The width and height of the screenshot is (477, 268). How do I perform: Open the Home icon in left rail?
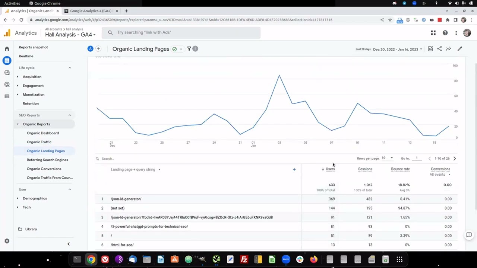(x=7, y=49)
